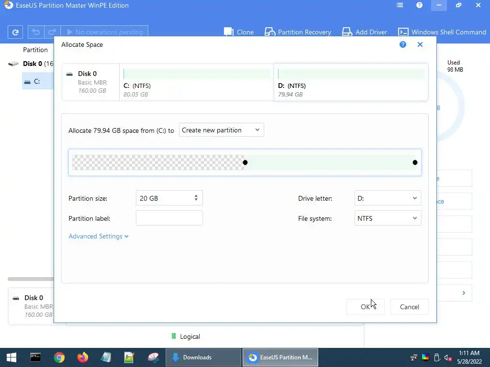Image resolution: width=490 pixels, height=367 pixels.
Task: Click Disk 0 in the main window list
Action: (x=32, y=64)
